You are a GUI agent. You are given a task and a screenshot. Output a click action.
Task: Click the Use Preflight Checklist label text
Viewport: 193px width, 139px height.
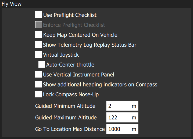70,15
